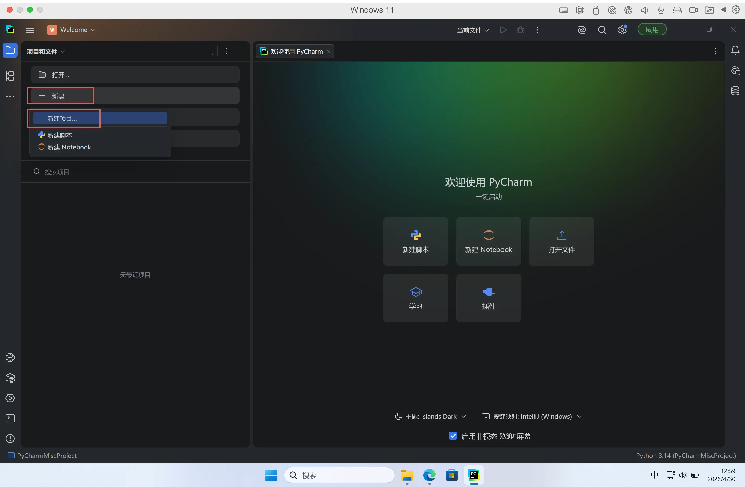Screen dimensions: 745x487
Task: Click the Windows taskbar 搜索 box
Action: coord(339,475)
